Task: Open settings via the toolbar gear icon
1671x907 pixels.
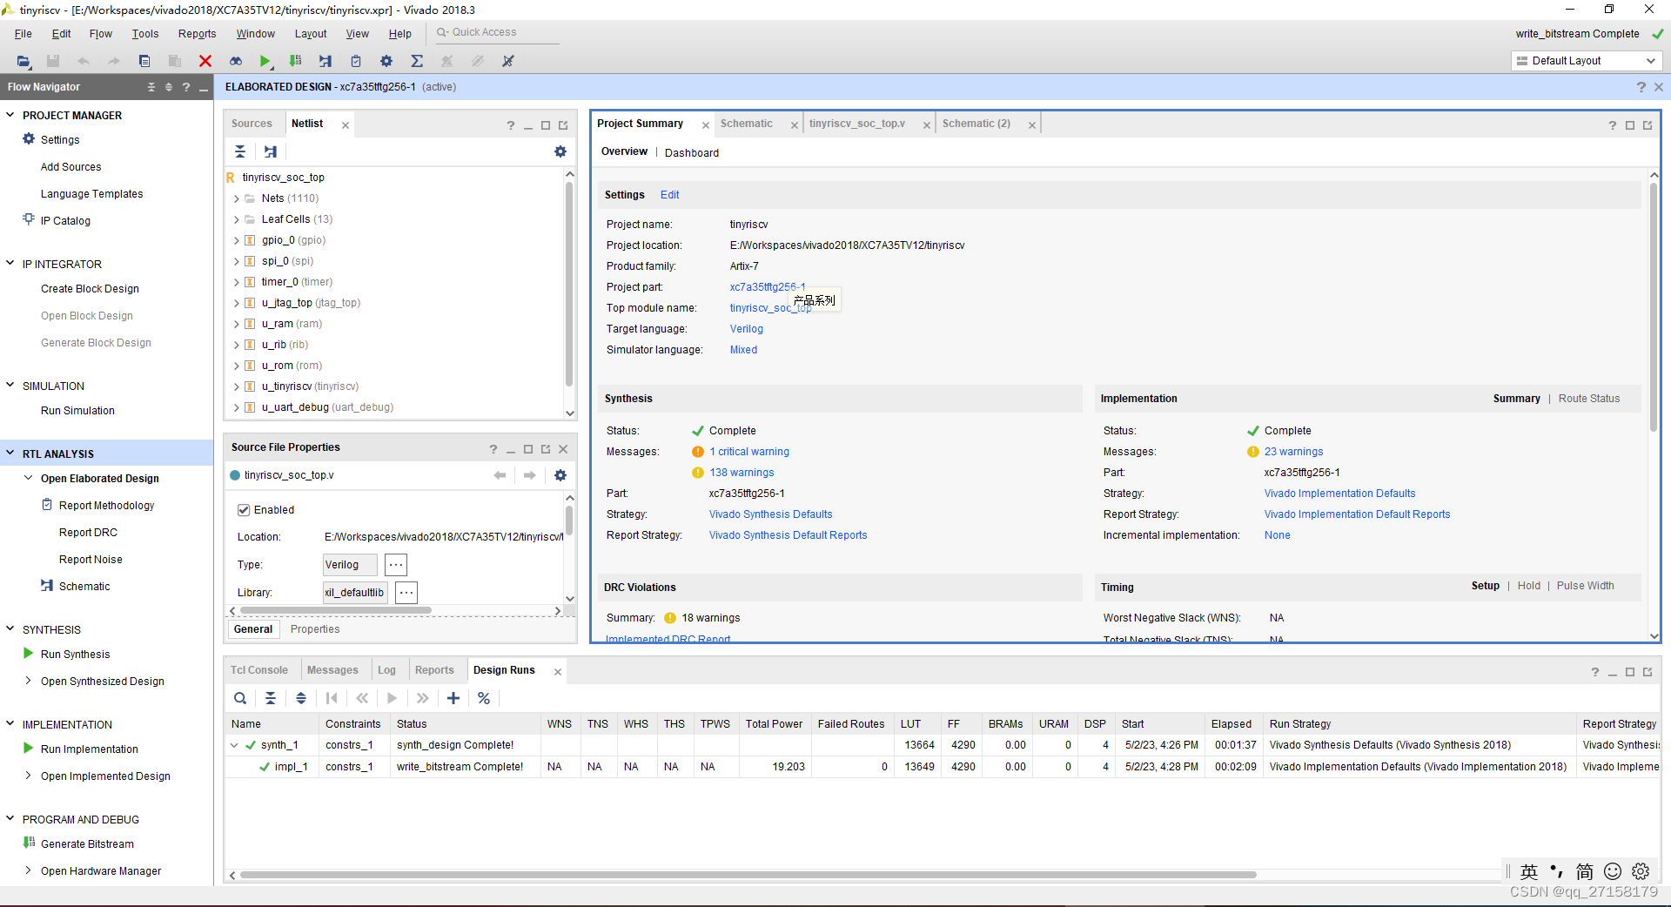Action: 386,61
